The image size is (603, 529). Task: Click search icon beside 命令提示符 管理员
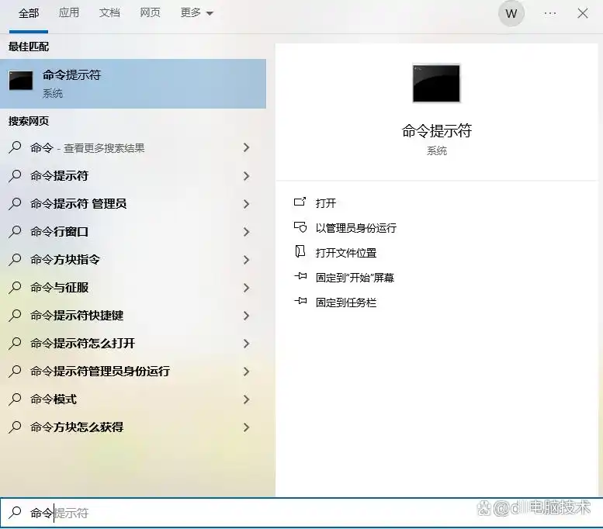pos(15,203)
